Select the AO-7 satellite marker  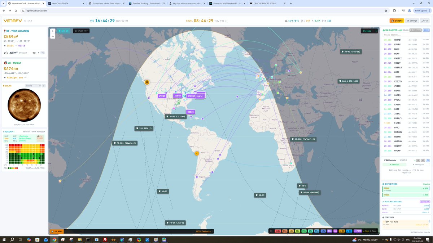tap(302, 186)
